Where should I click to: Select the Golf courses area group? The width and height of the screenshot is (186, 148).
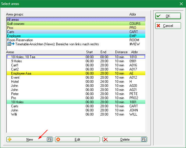76,24
